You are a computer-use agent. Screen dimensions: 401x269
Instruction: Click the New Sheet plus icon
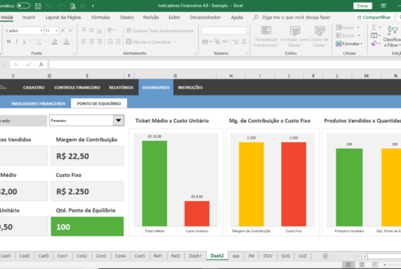click(325, 256)
